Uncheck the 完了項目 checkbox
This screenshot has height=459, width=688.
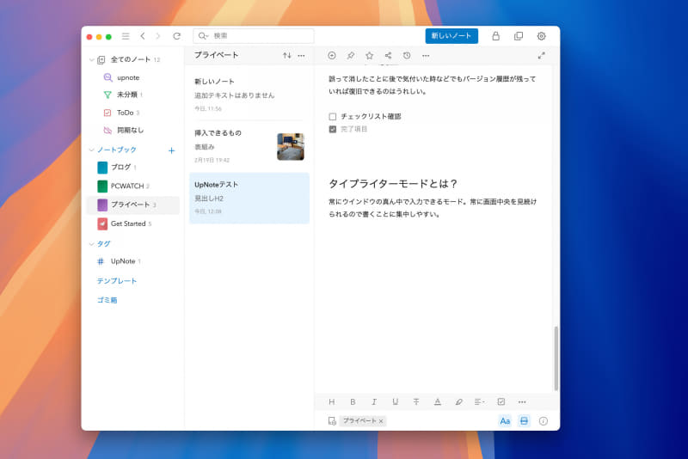point(333,129)
